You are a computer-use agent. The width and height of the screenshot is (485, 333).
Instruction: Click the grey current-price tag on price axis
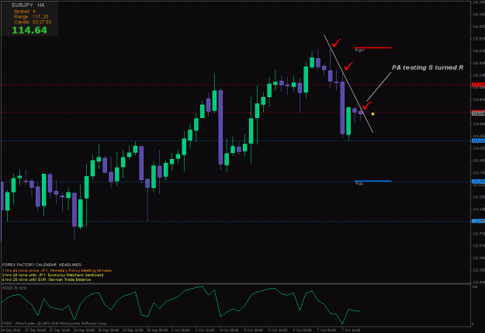tap(478, 113)
